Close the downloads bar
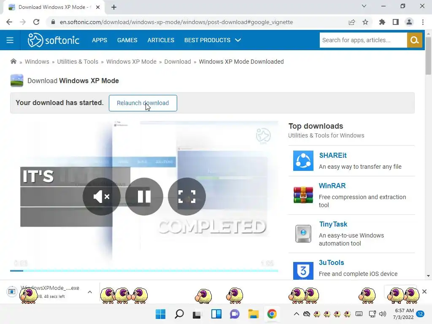The image size is (432, 324). [424, 292]
